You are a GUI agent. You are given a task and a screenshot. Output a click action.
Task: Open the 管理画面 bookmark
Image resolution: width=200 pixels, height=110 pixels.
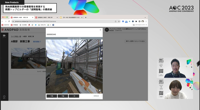(x=14, y=25)
